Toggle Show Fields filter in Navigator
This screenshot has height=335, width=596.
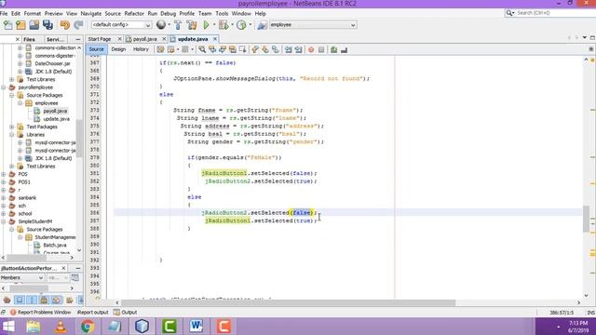(19, 301)
